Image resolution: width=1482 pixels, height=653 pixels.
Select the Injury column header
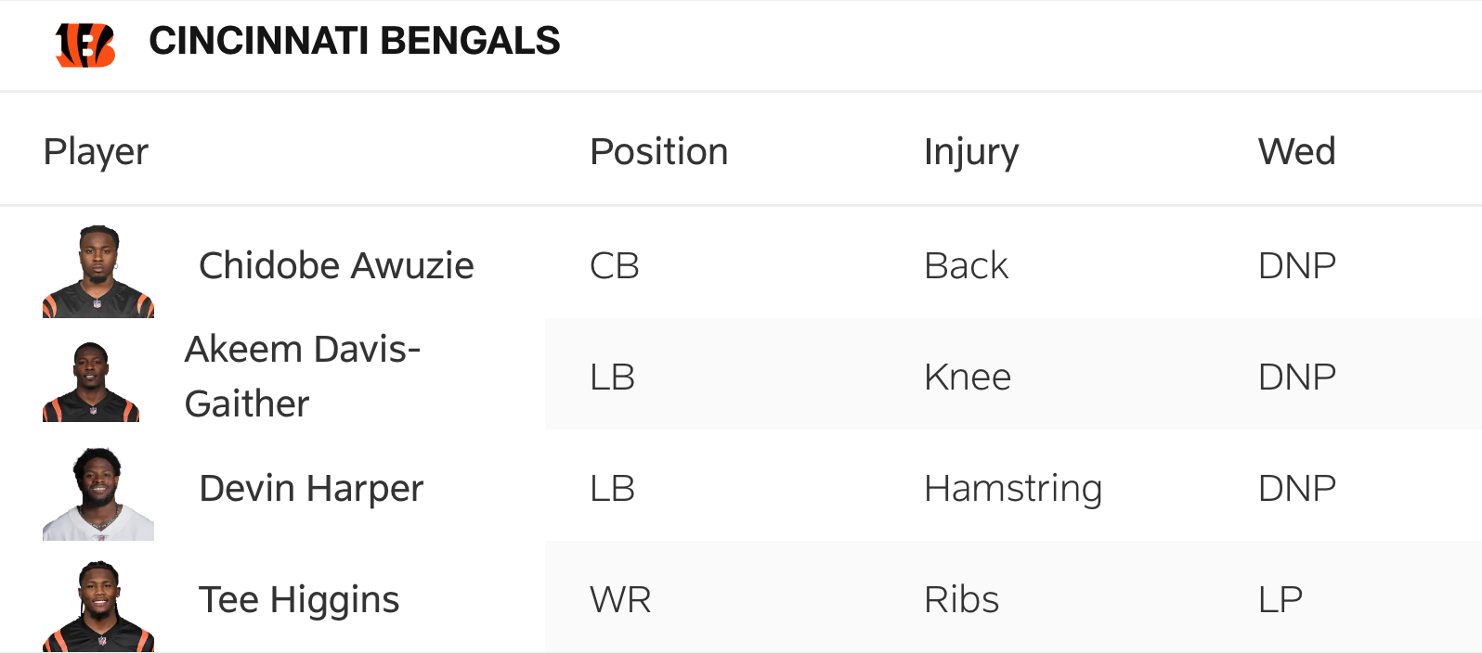pyautogui.click(x=970, y=152)
